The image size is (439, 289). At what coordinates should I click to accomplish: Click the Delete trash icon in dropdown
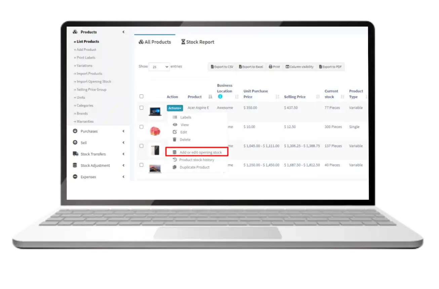click(175, 139)
